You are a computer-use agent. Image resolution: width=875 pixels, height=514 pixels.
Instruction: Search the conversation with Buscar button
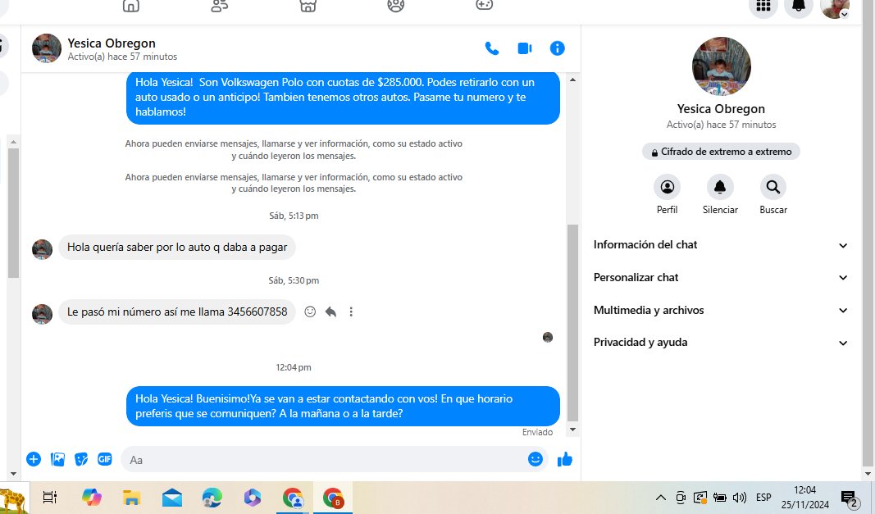tap(772, 188)
